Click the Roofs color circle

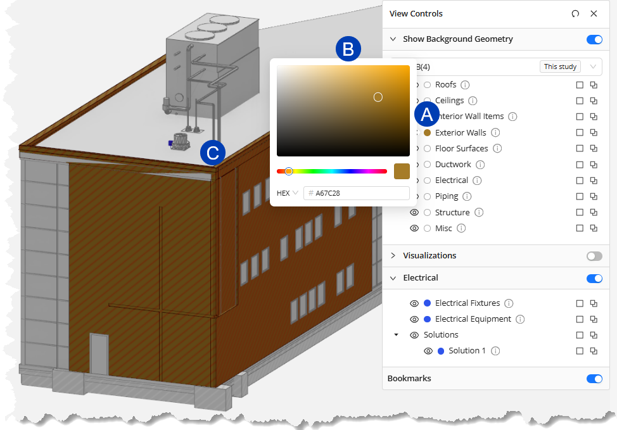(x=428, y=85)
